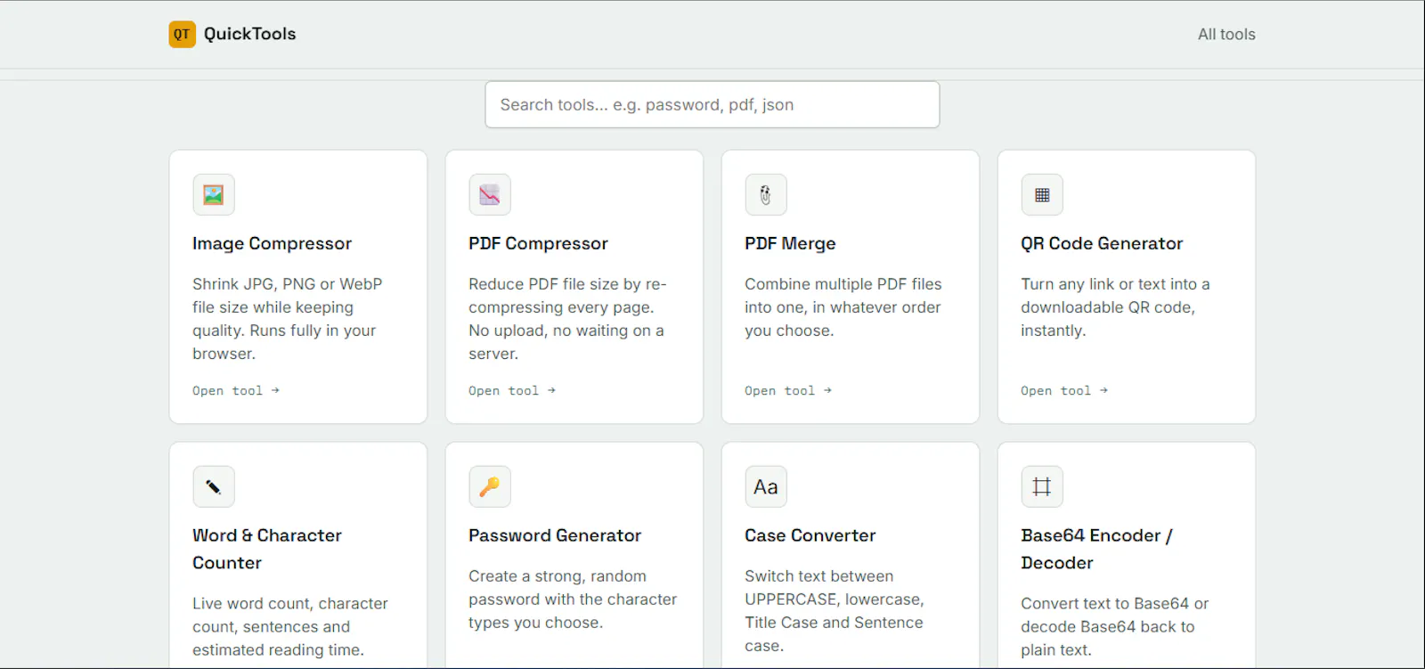The image size is (1425, 669).
Task: Click the 'Switch text between UPPERCASE' description
Action: click(835, 611)
